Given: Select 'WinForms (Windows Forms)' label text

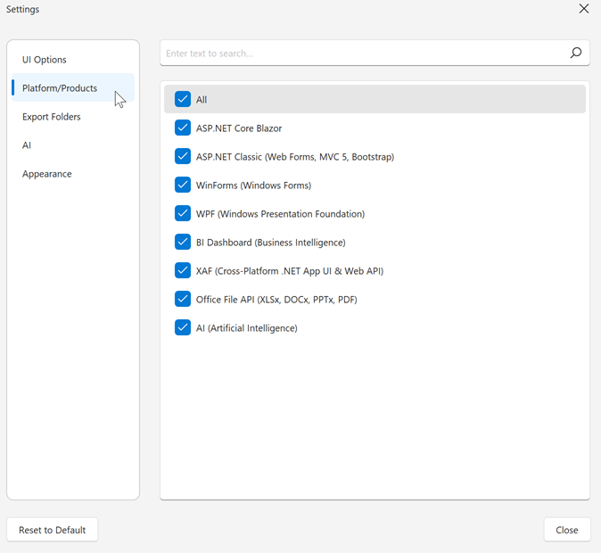Looking at the screenshot, I should [253, 186].
